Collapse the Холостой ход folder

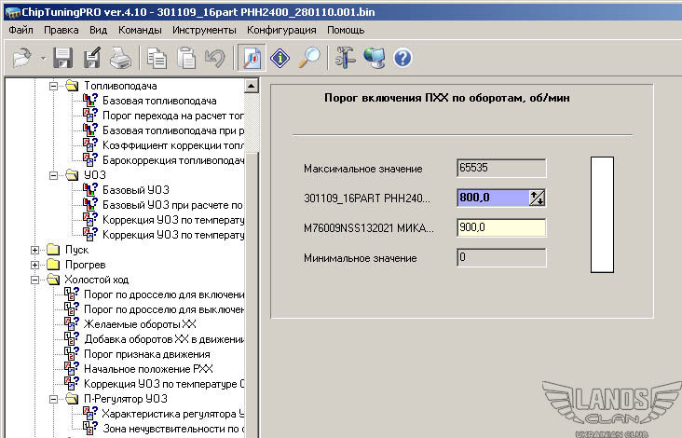[36, 280]
